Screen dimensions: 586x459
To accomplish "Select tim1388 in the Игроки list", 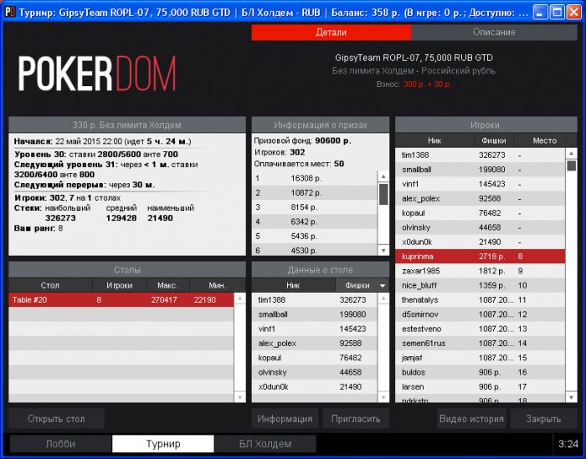I will (x=481, y=155).
